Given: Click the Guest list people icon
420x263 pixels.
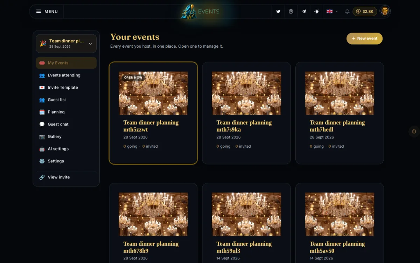Looking at the screenshot, I should point(42,100).
